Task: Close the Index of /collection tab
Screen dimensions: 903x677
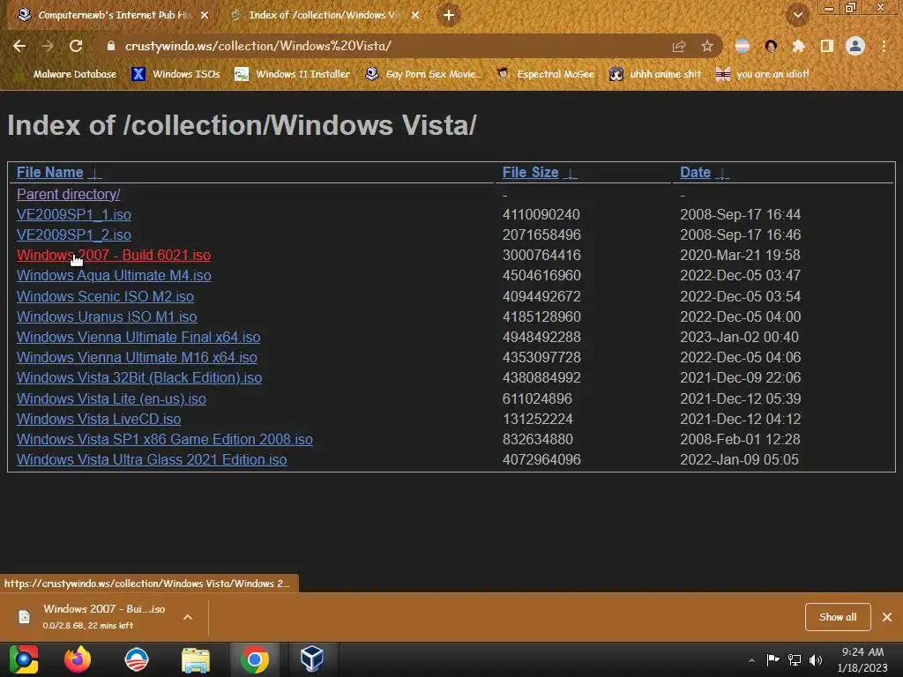Action: coord(415,15)
